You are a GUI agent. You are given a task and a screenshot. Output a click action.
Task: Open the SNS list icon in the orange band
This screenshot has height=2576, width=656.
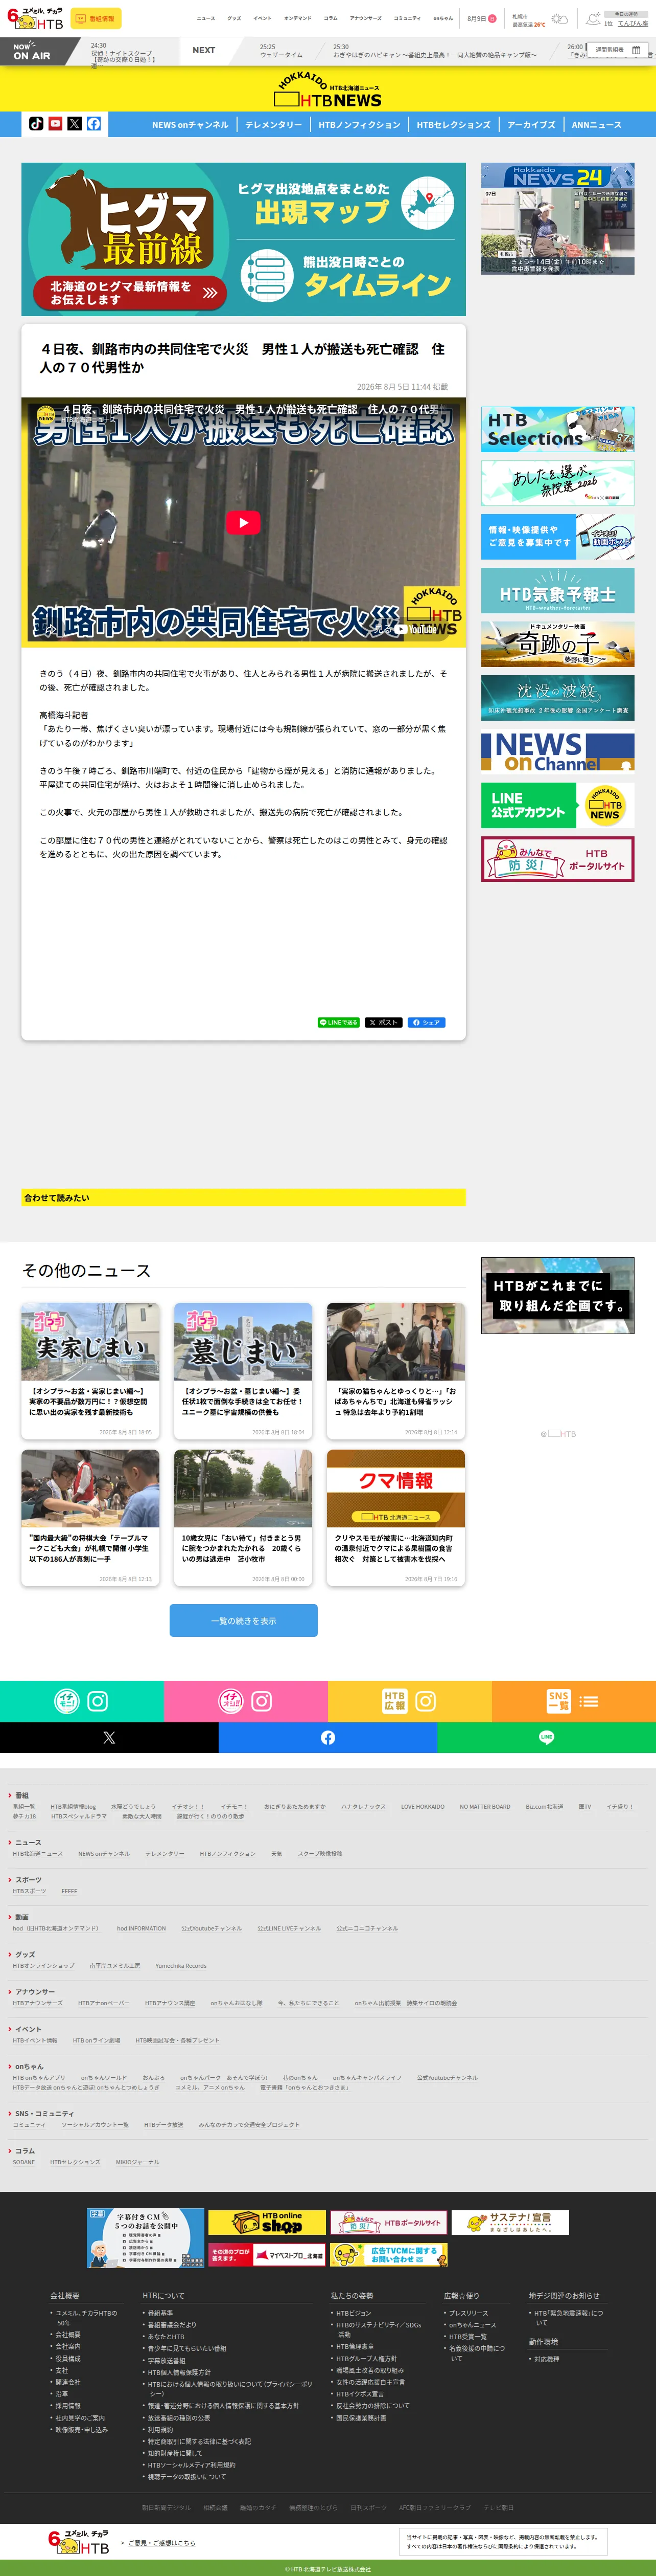click(x=589, y=1701)
